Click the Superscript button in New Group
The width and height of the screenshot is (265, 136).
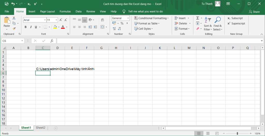click(x=236, y=23)
